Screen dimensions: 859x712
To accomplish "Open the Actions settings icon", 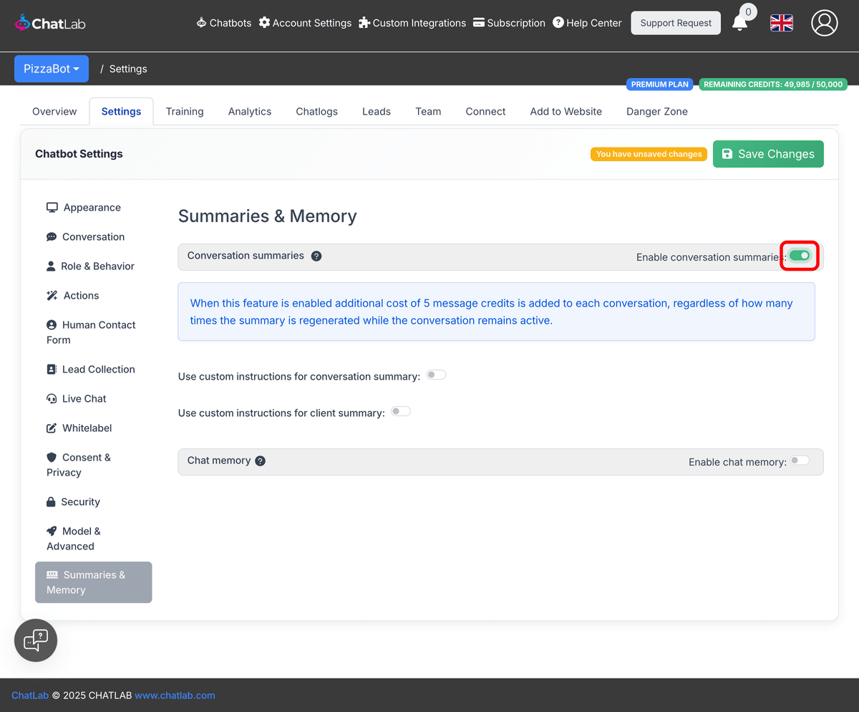I will (51, 295).
